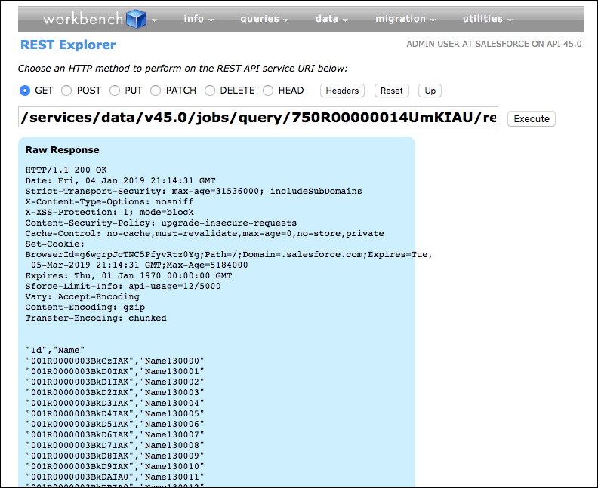
Task: Click 'ADMIN USER AT SALESFORCE ON API 45.0' text
Action: [x=494, y=45]
